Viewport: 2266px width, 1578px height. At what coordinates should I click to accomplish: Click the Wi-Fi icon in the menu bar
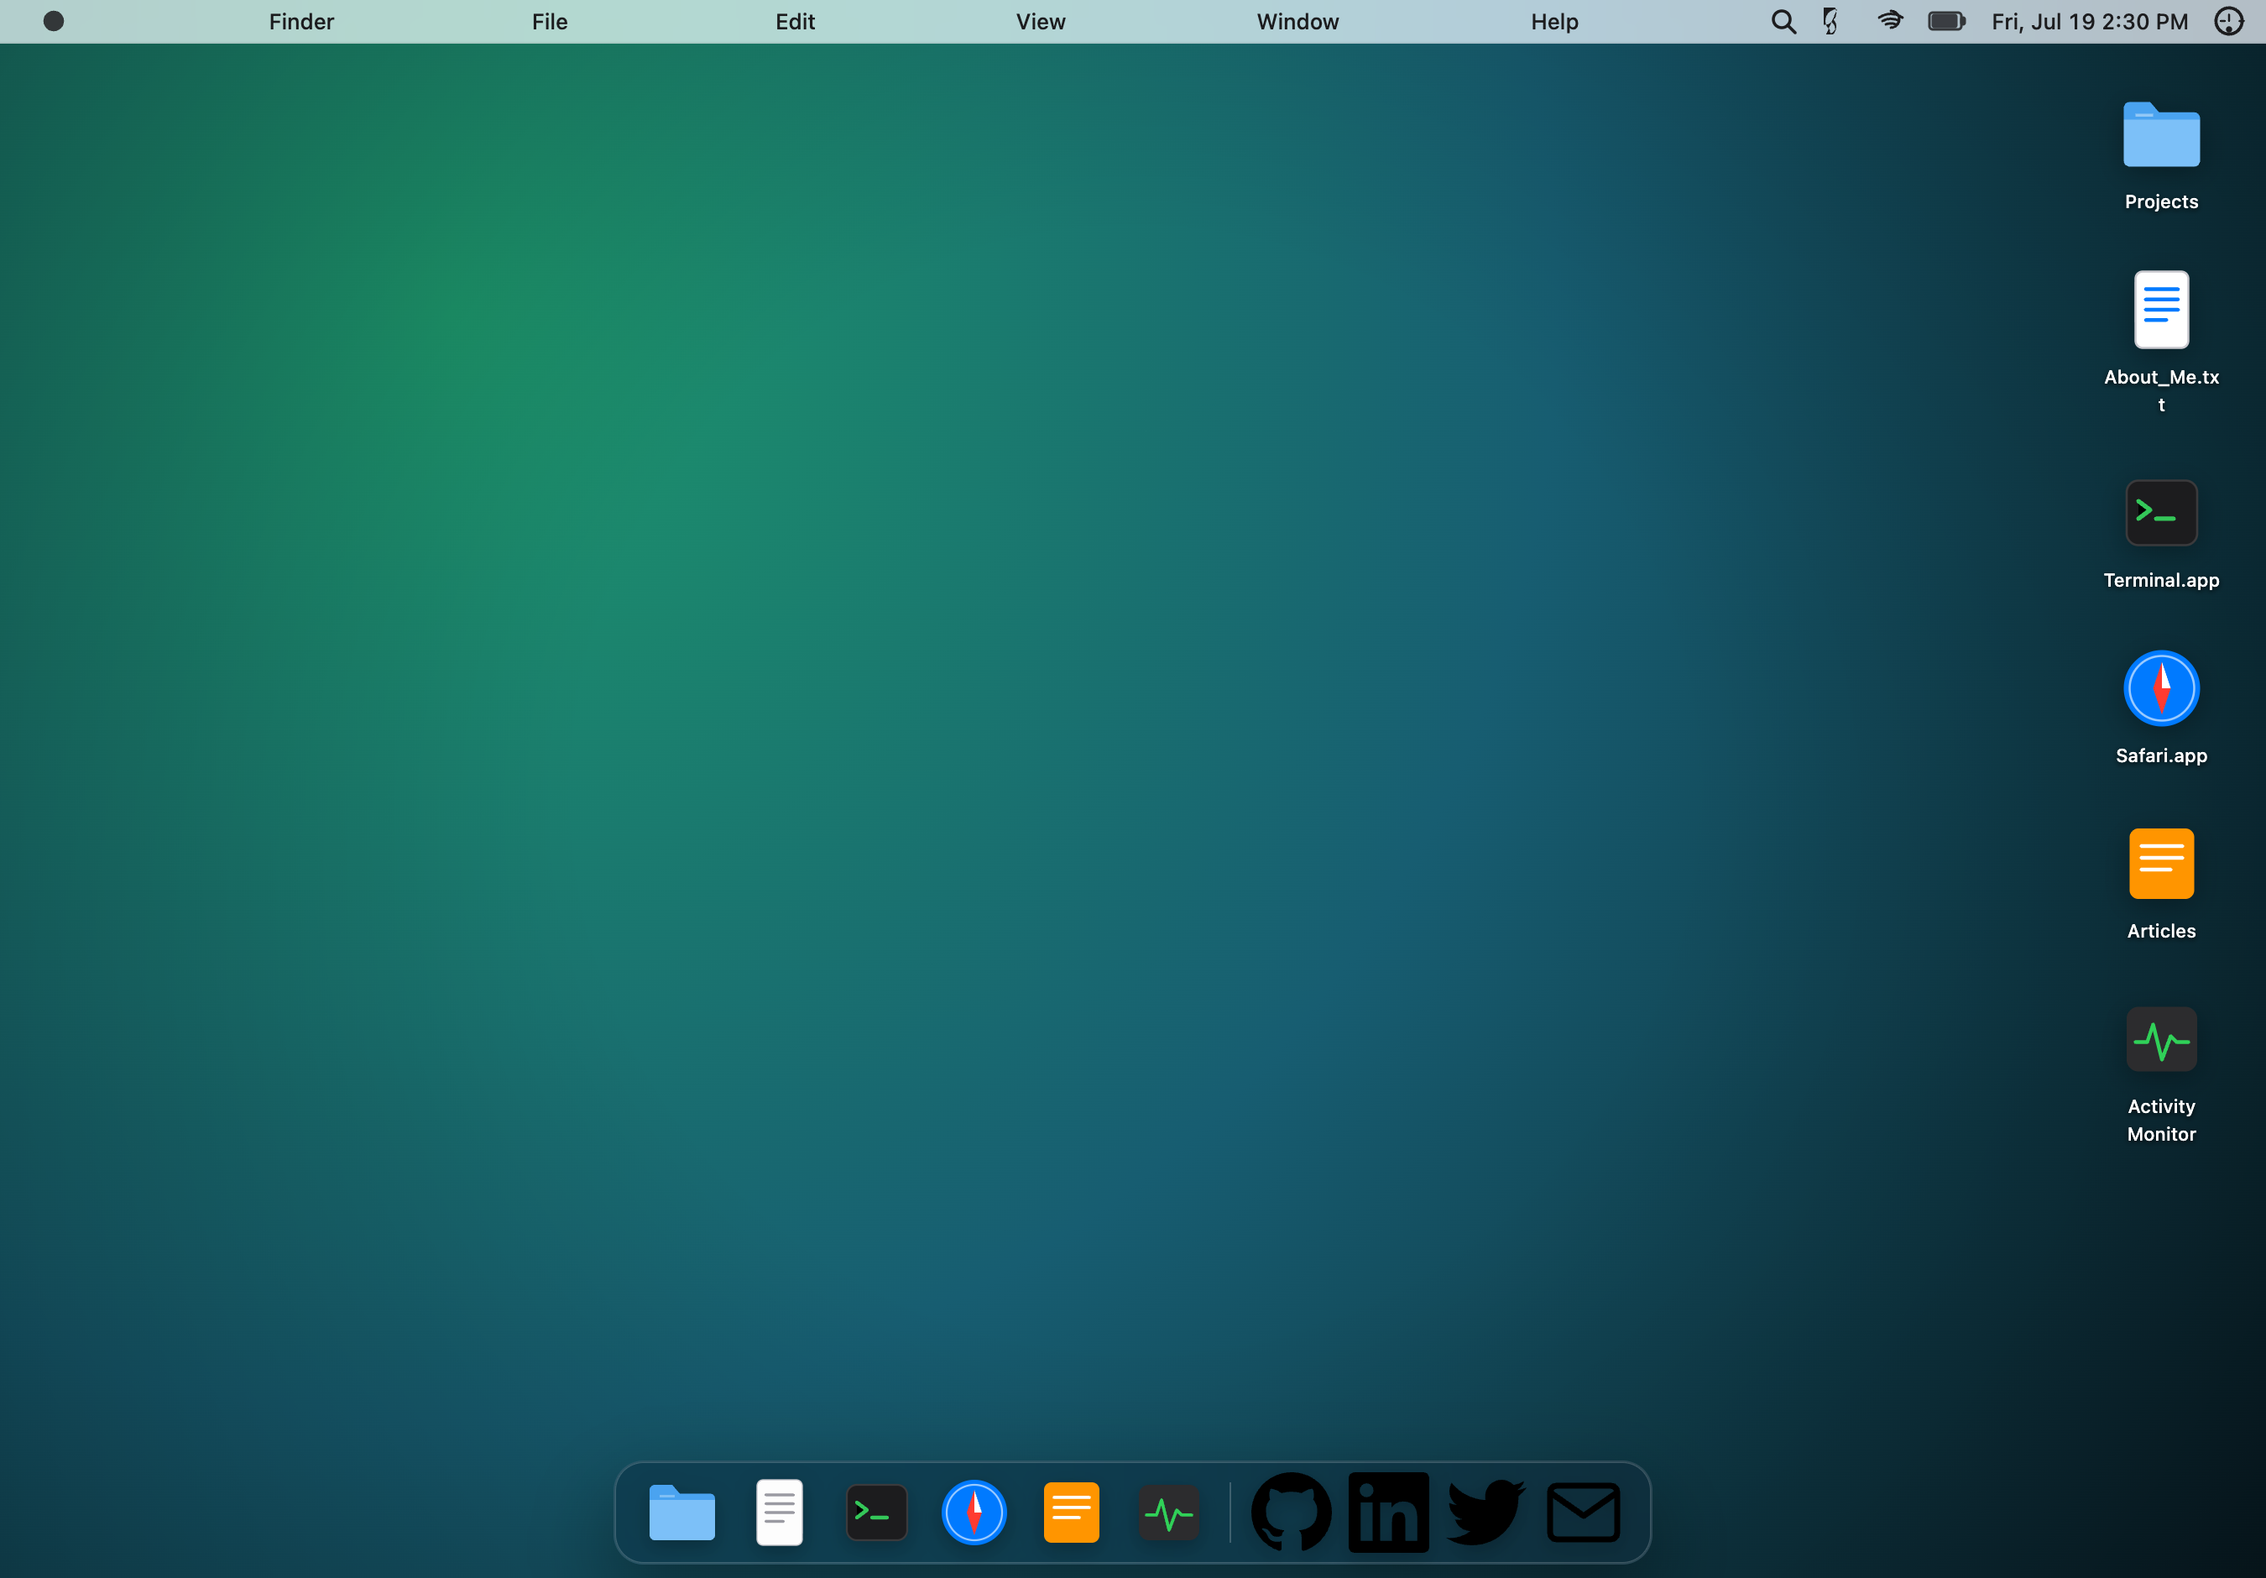point(1889,21)
